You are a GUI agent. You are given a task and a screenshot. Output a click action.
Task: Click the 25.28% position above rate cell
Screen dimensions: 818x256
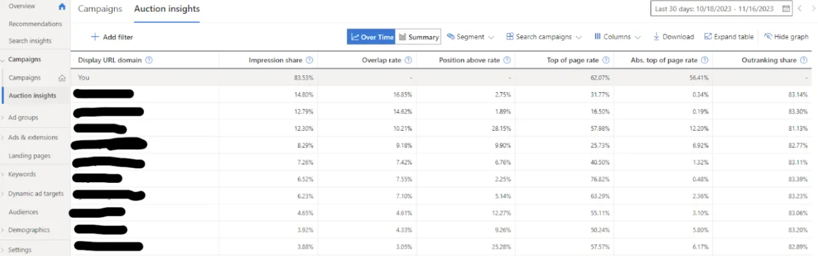tap(501, 246)
